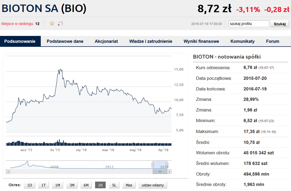The image size is (291, 191).
Task: Click the BIOTON - notowania spółki heading
Action: click(x=227, y=57)
